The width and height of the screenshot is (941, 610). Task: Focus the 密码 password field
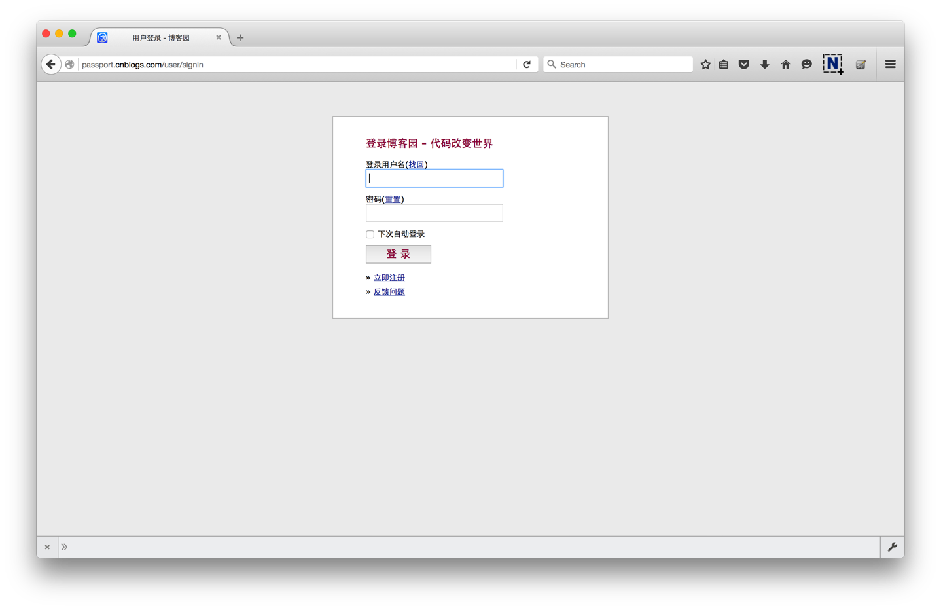(x=435, y=213)
